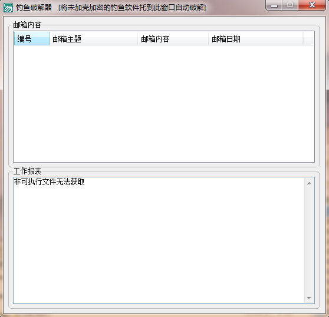This screenshot has height=317, width=329.
Task: Close the 钓鱼破解器 window
Action: (312, 5)
